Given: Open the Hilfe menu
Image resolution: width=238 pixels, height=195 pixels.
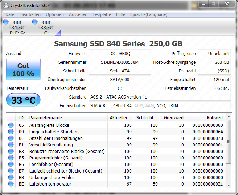Looking at the screenshot, I should [x=120, y=14].
